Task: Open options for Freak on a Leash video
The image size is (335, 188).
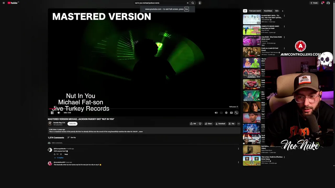Action: click(284, 48)
